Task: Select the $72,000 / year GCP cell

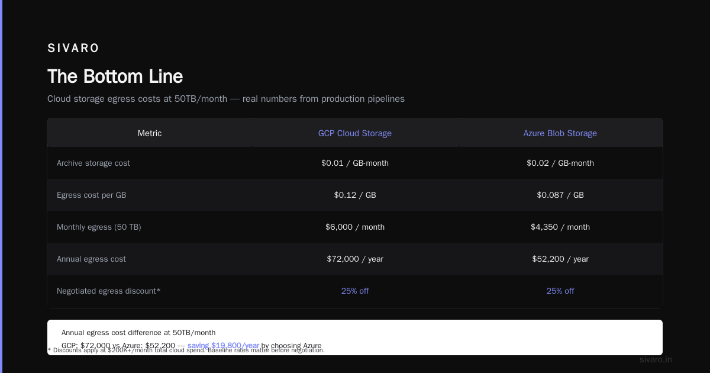Action: coord(355,259)
